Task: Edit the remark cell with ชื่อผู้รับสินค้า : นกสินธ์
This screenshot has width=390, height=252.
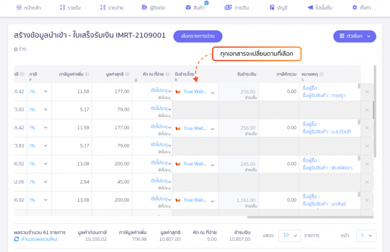Action: point(329,200)
